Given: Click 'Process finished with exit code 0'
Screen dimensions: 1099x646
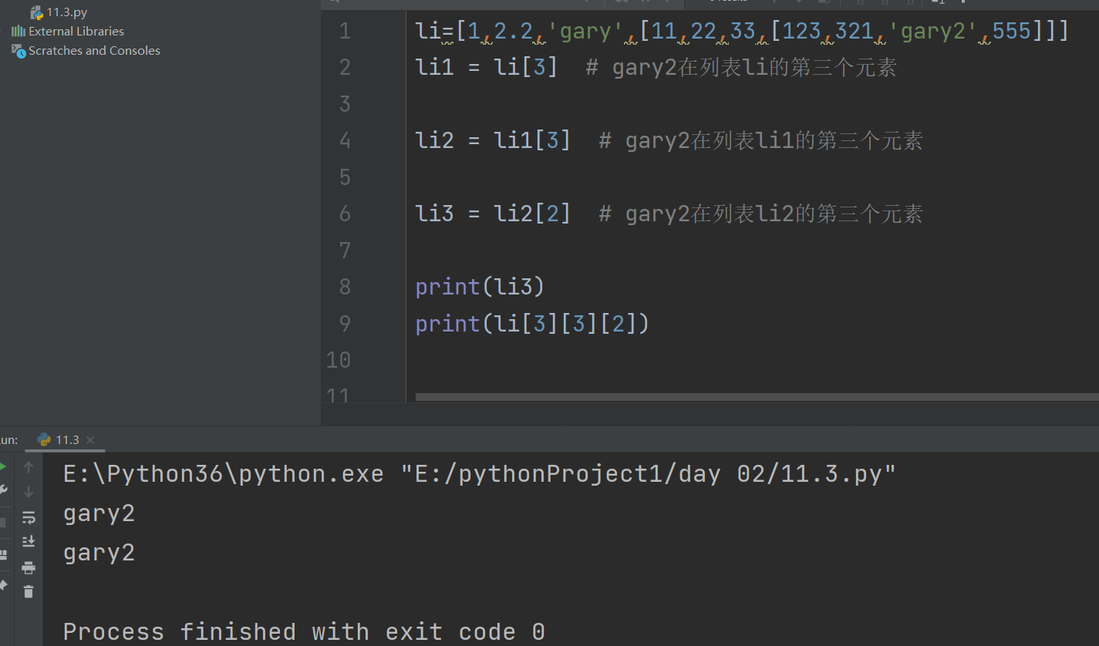Looking at the screenshot, I should [304, 632].
